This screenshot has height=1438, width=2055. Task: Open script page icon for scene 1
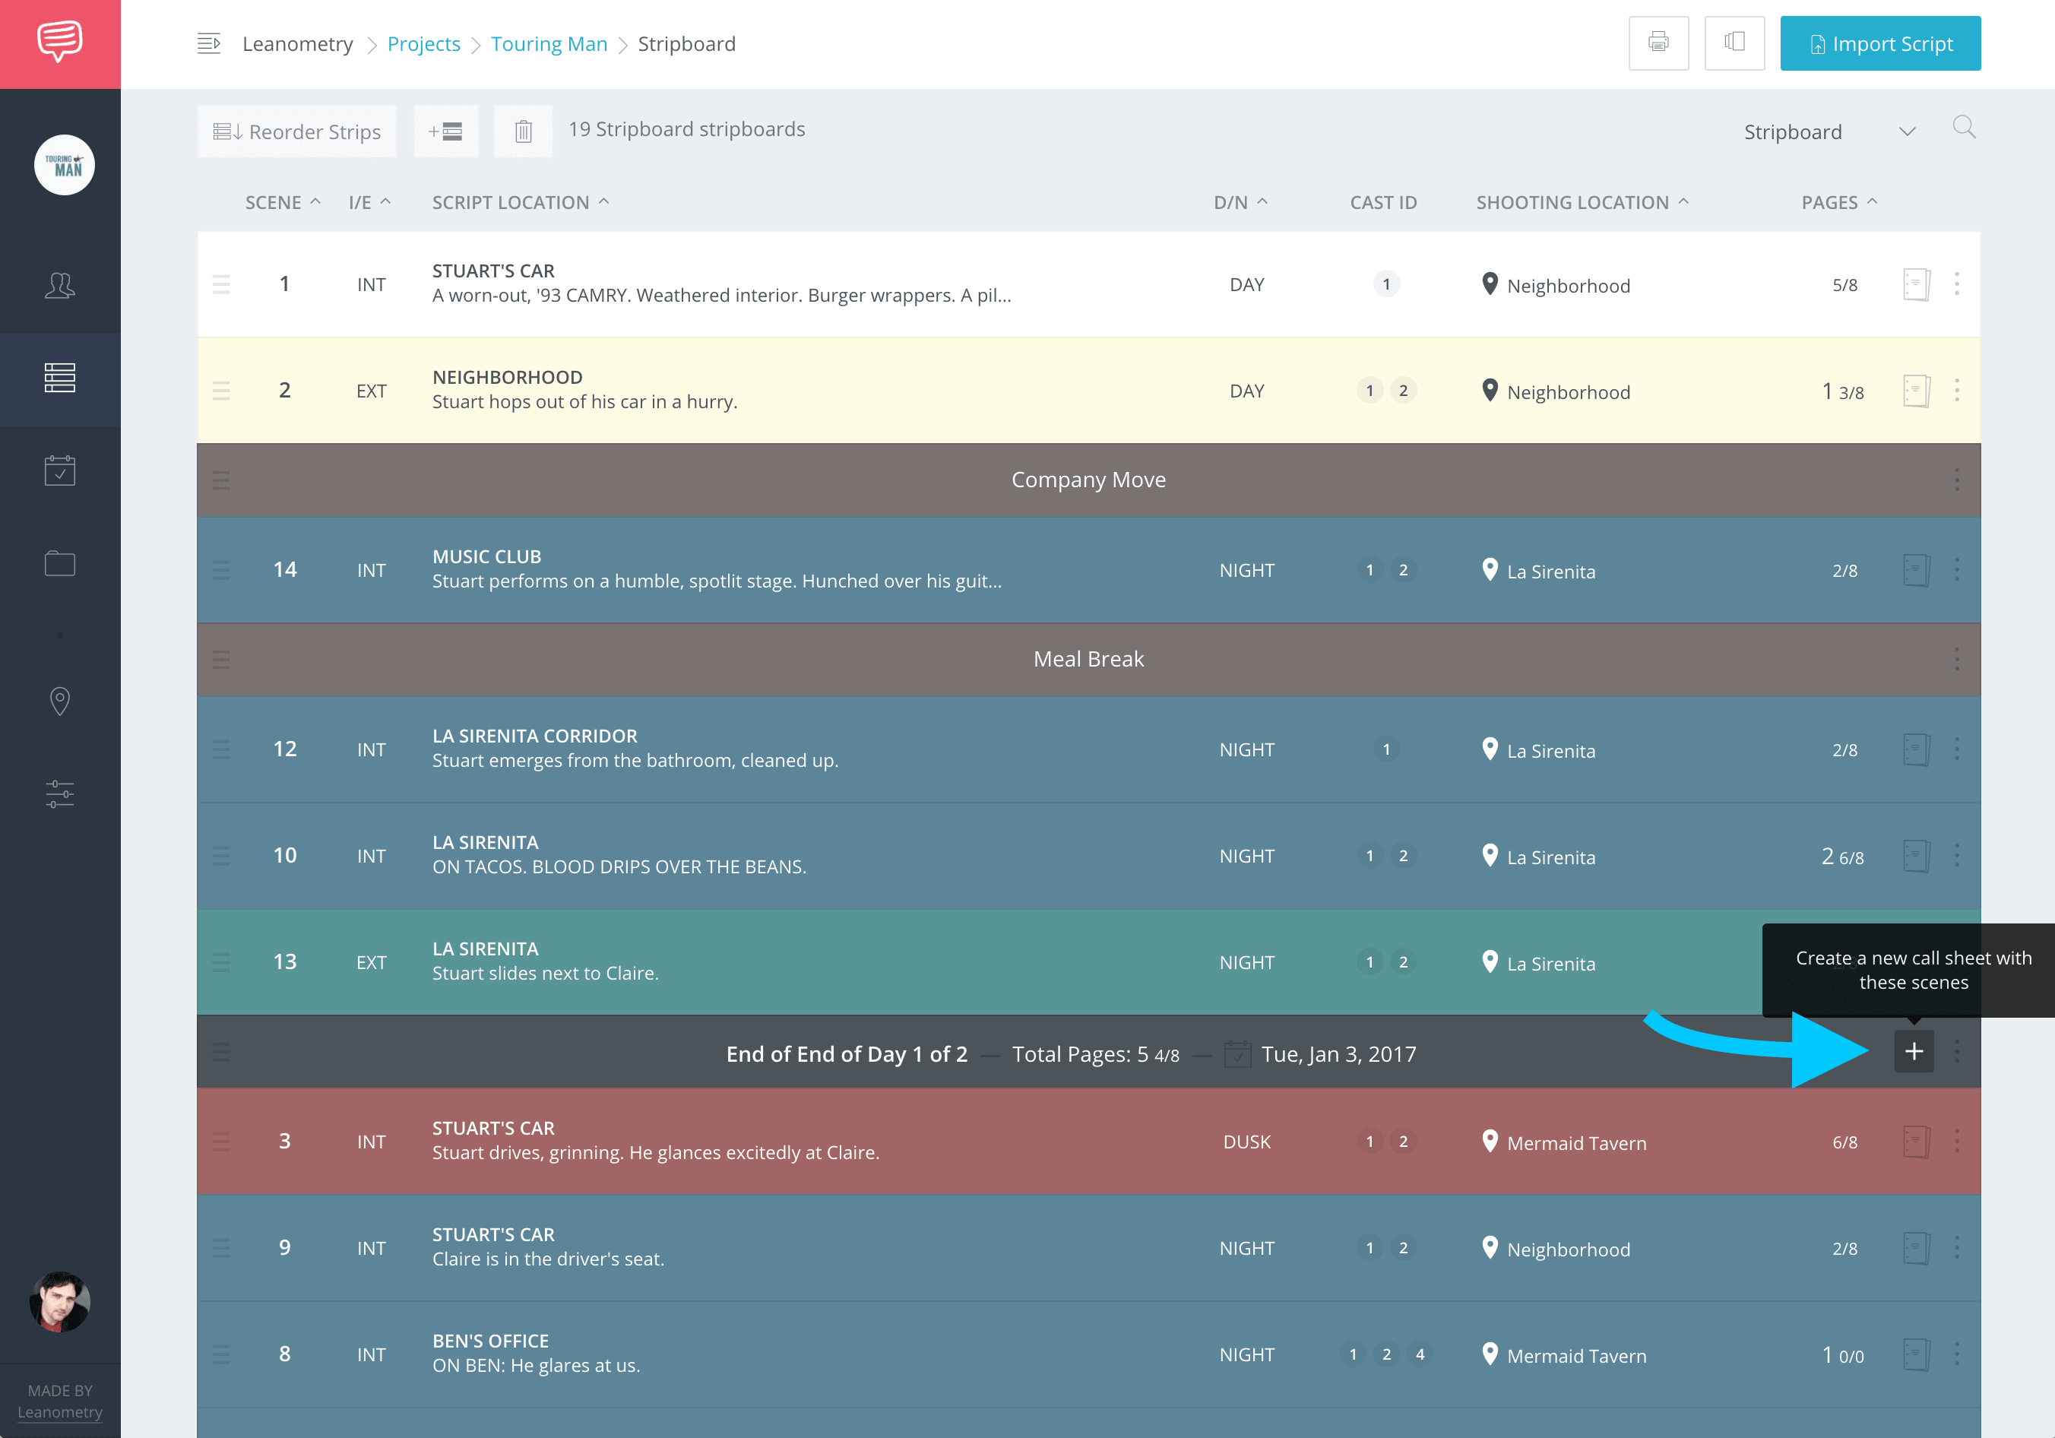coord(1915,284)
